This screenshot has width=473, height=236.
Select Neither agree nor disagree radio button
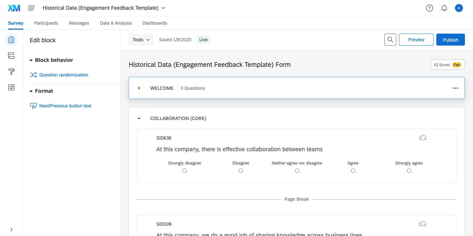coord(297,171)
